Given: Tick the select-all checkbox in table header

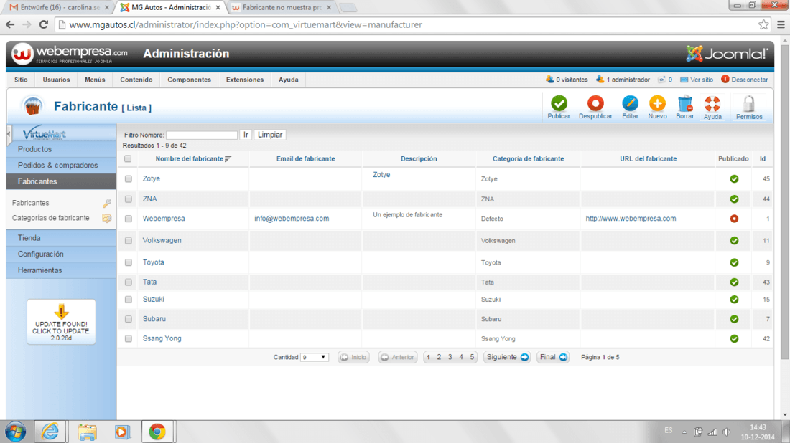Looking at the screenshot, I should (x=128, y=159).
